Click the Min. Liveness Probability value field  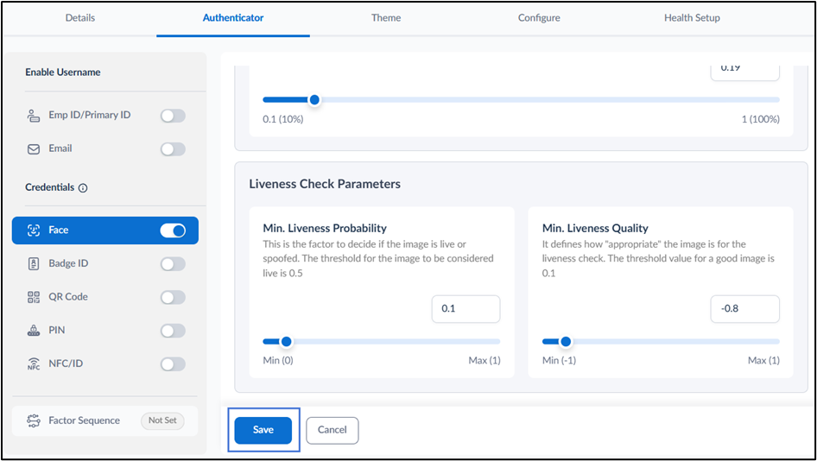point(465,309)
